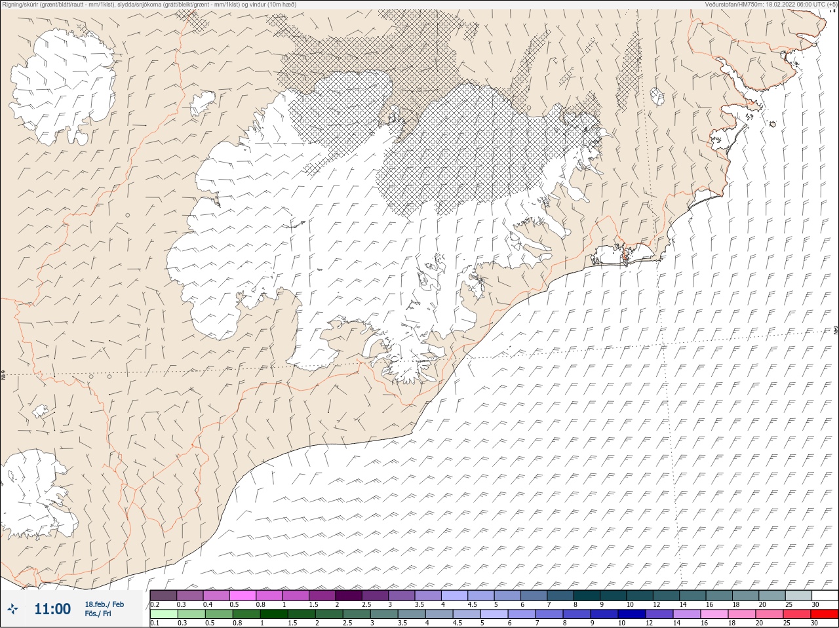Click the 11:00 forecast time label
Image resolution: width=839 pixels, height=628 pixels.
click(x=52, y=609)
